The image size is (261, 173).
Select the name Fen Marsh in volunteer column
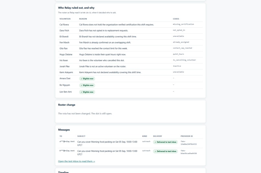click(x=64, y=43)
